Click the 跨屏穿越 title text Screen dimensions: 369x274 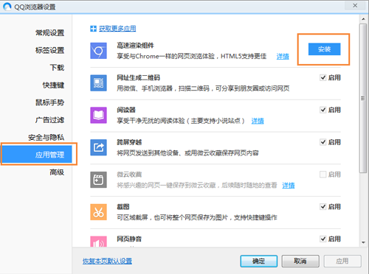click(x=129, y=142)
